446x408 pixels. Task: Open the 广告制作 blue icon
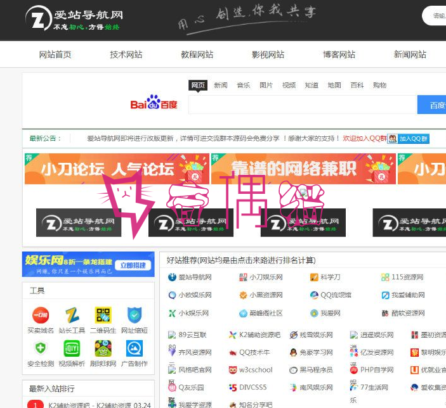pos(134,348)
